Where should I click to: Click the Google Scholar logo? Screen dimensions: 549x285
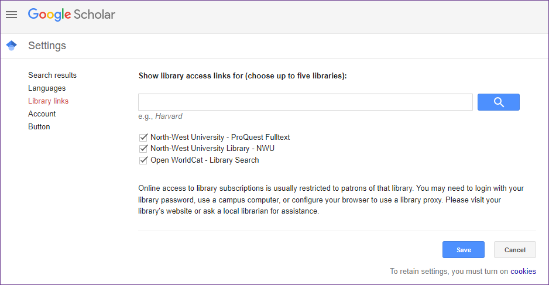tap(71, 15)
